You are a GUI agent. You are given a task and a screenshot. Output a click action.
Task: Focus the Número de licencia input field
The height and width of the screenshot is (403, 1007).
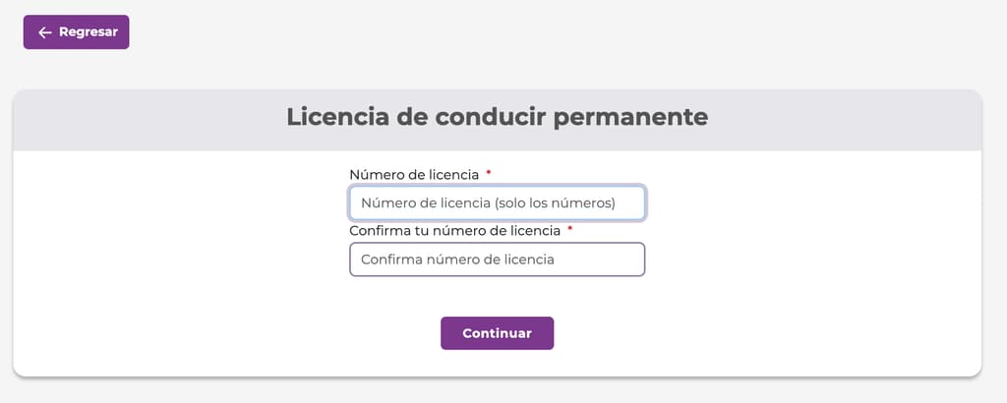(497, 203)
